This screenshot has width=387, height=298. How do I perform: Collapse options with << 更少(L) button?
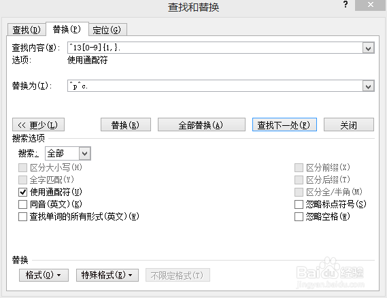point(38,125)
